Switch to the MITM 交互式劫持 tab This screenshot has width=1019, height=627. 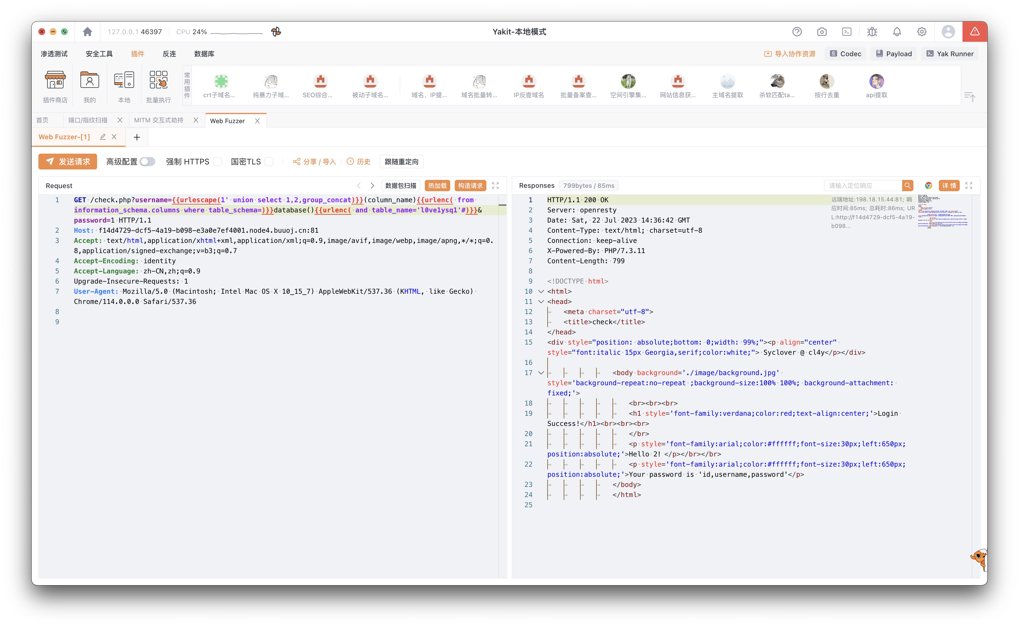159,120
